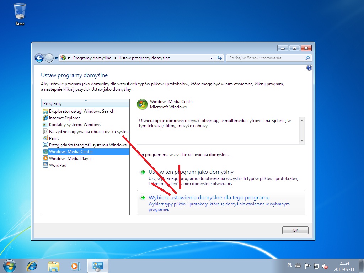Click the Eksplorator usługi Windows Search icon
This screenshot has height=273, width=364.
pyautogui.click(x=45, y=111)
